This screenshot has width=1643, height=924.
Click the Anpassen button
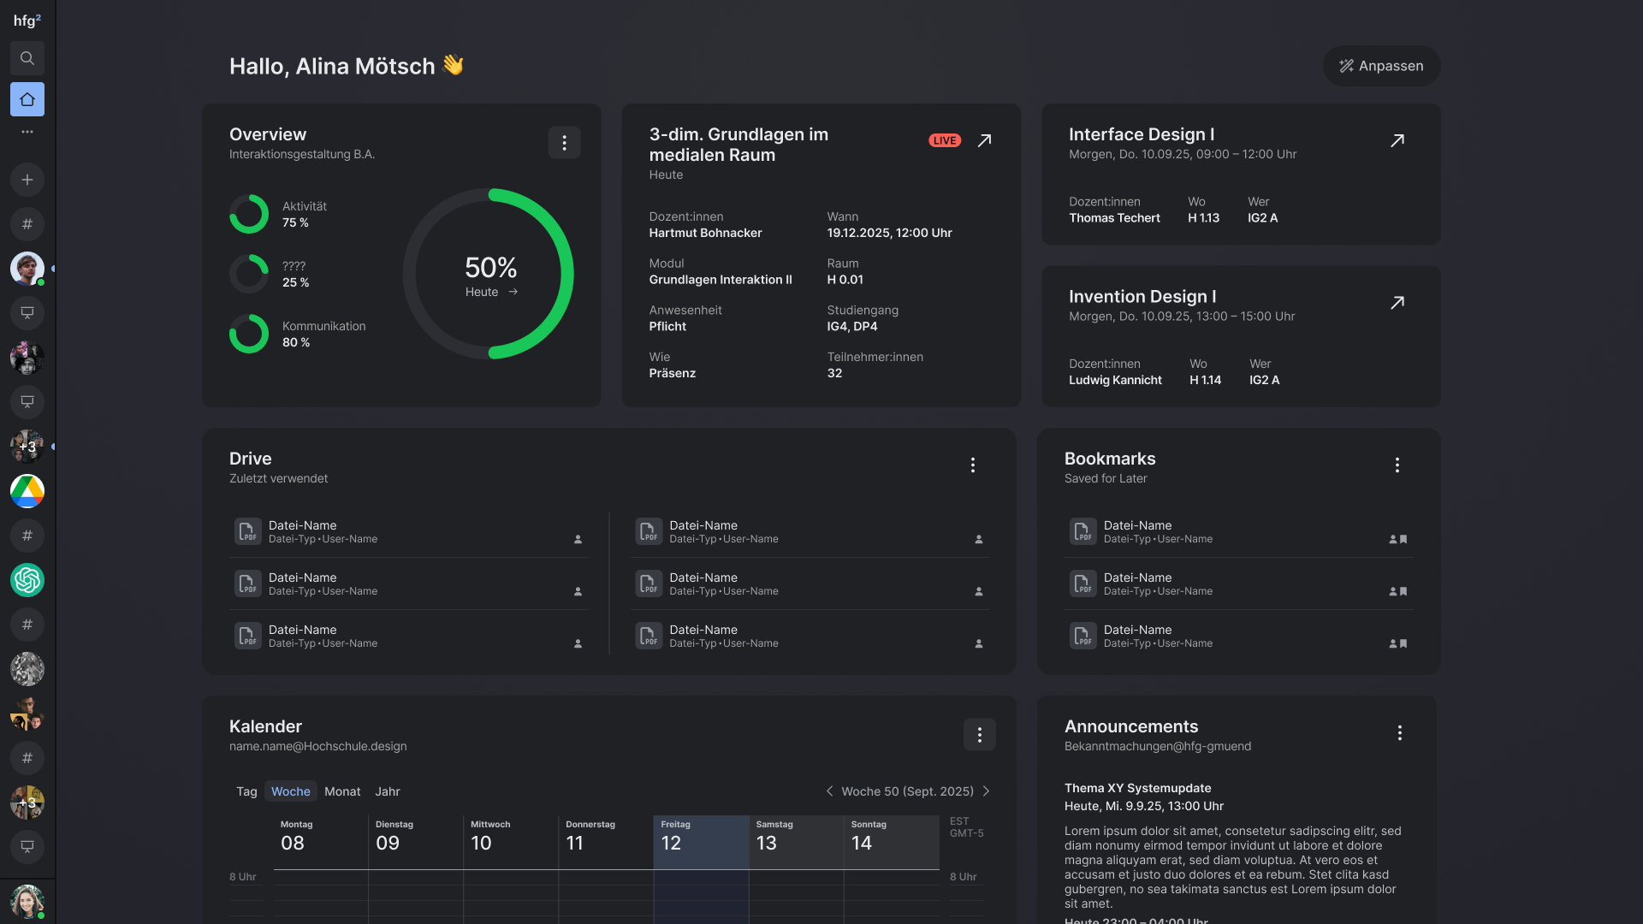[x=1380, y=66]
